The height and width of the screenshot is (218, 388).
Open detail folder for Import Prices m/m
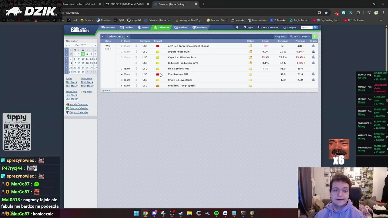point(250,52)
